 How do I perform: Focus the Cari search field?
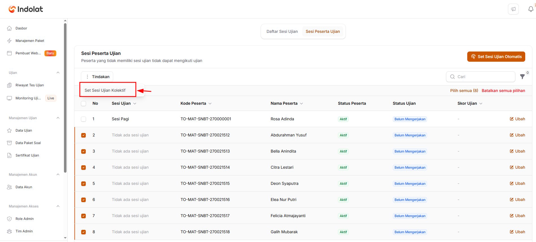[481, 77]
